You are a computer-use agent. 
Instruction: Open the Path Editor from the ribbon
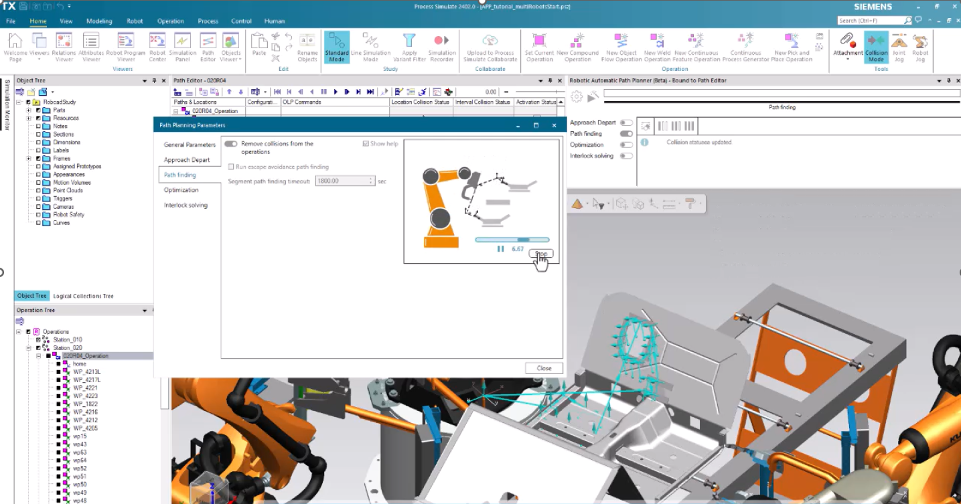[x=208, y=46]
